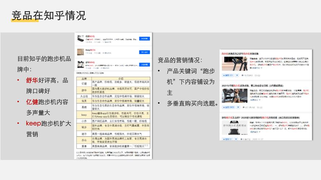Click the blue follow button for 舒华跑步机
This screenshot has height=180, width=321.
(x=144, y=64)
